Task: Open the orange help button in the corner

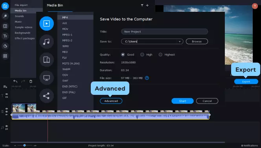Action: tap(255, 6)
